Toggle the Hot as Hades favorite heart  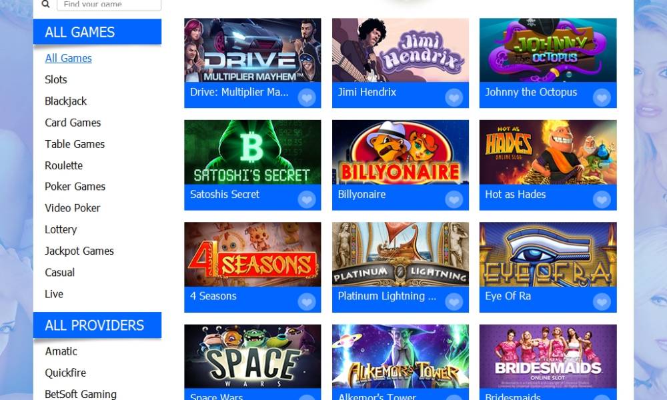pyautogui.click(x=602, y=199)
